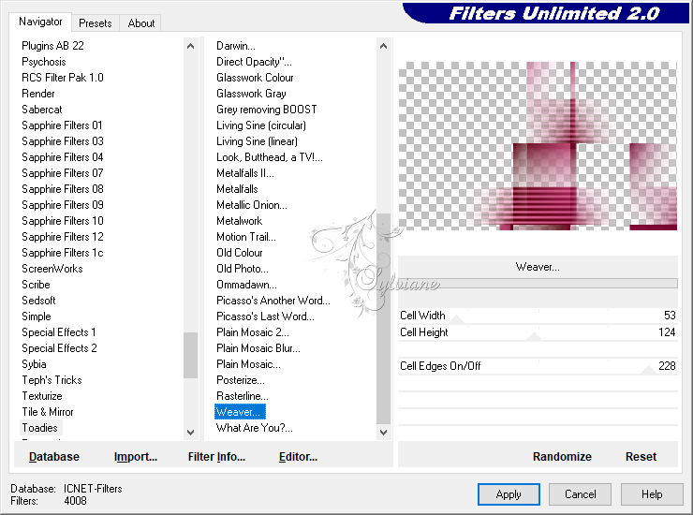Viewport: 693px width, 515px height.
Task: Select Ommadawn... filter
Action: [x=246, y=285]
